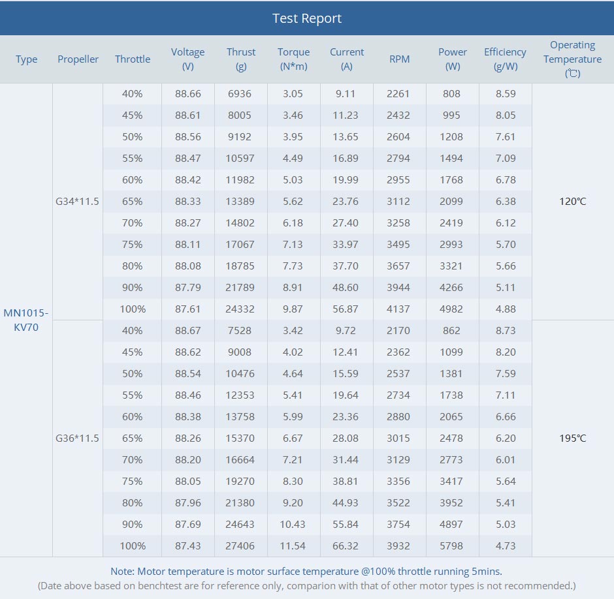Select the RPM column header
614x599 pixels.
(399, 59)
